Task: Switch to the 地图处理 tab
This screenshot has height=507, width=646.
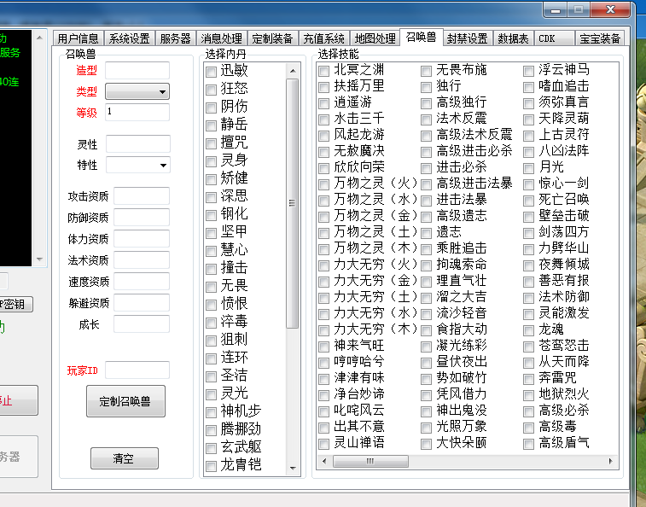Action: (x=375, y=38)
